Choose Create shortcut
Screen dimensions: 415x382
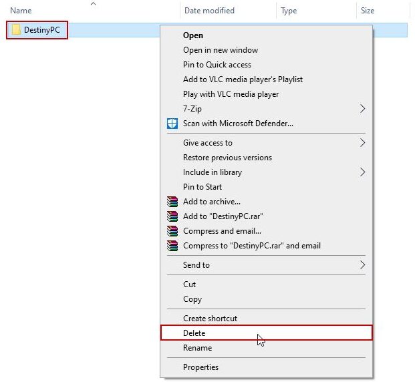266,319
